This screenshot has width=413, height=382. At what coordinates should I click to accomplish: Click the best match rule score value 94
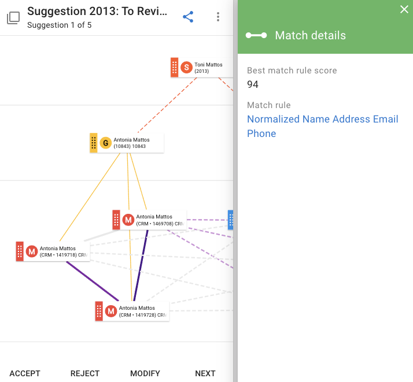pyautogui.click(x=253, y=84)
